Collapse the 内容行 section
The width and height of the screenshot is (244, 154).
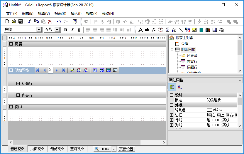pos(18,95)
